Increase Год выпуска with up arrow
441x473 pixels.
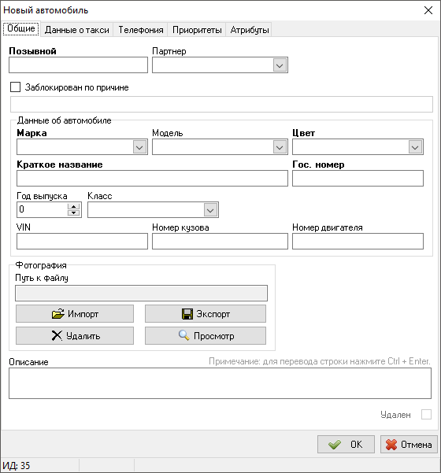pos(74,206)
